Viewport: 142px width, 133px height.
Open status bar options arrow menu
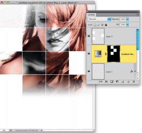(x=42, y=131)
